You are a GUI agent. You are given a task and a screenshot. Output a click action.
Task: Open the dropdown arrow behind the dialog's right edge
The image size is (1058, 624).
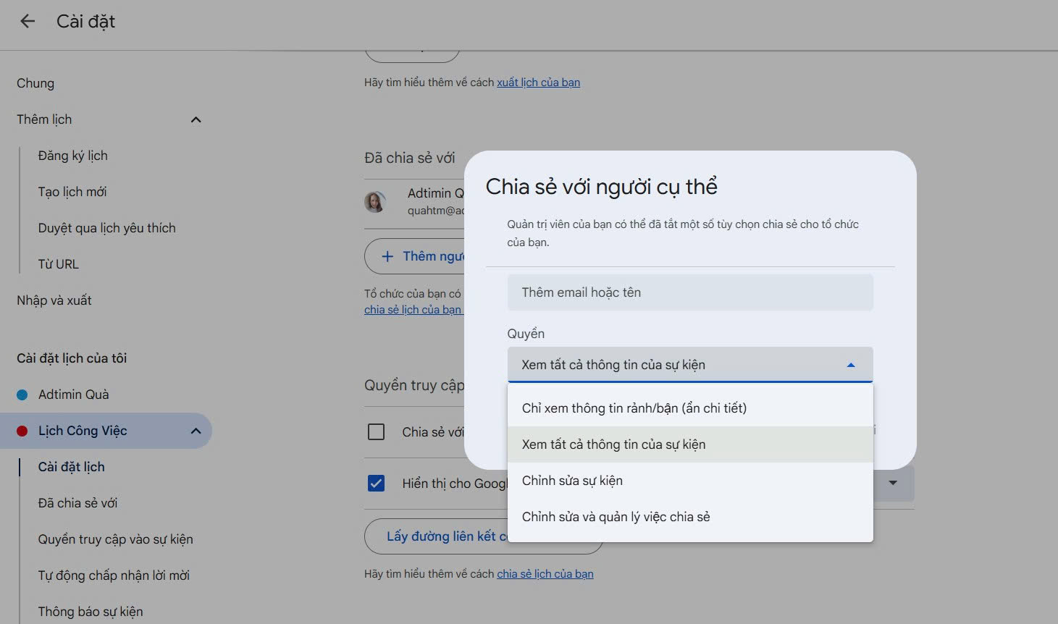(x=893, y=483)
